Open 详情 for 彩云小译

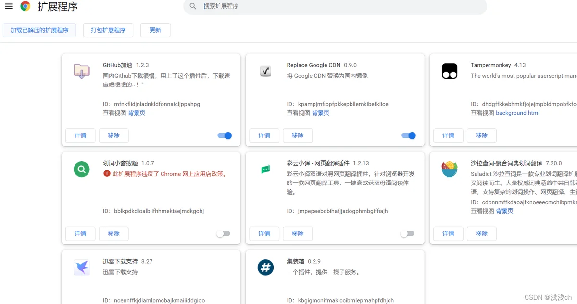click(264, 233)
